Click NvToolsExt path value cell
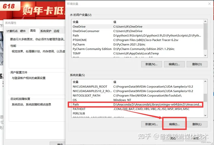The height and width of the screenshot is (145, 214). coord(147,96)
